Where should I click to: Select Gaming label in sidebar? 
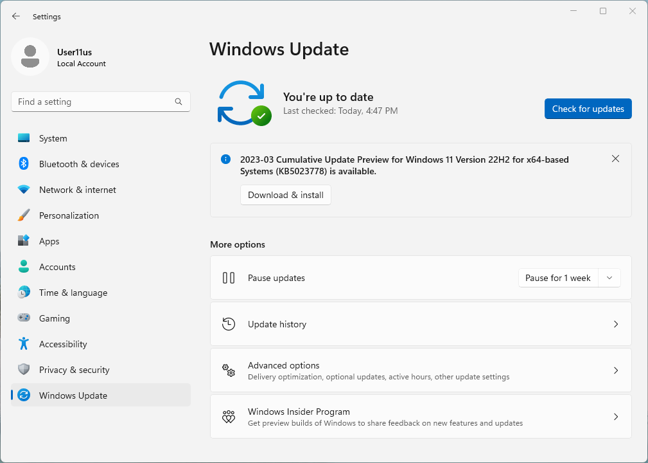(55, 318)
